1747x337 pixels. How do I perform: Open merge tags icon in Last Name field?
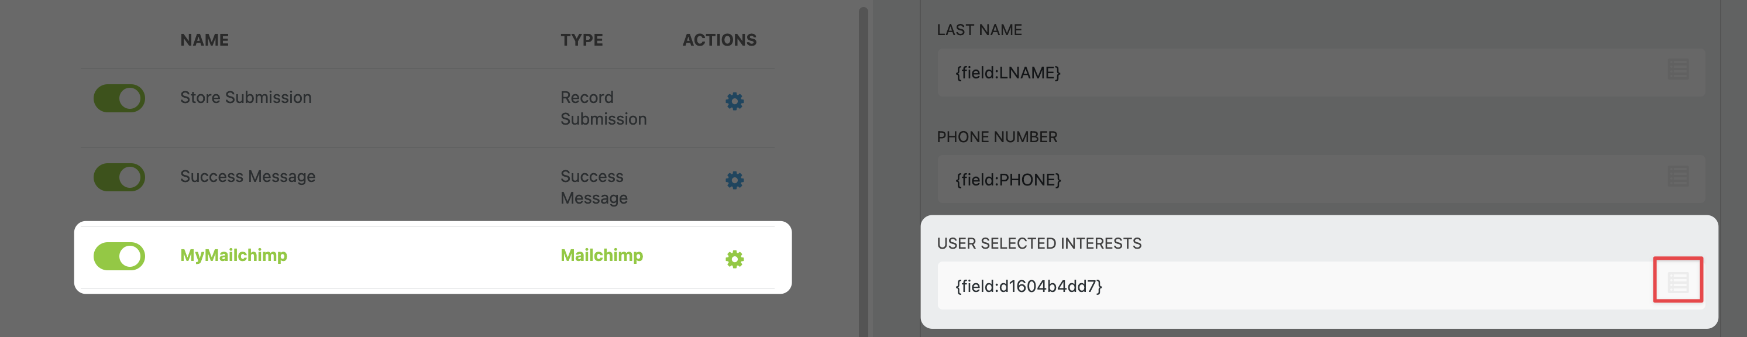click(1678, 70)
